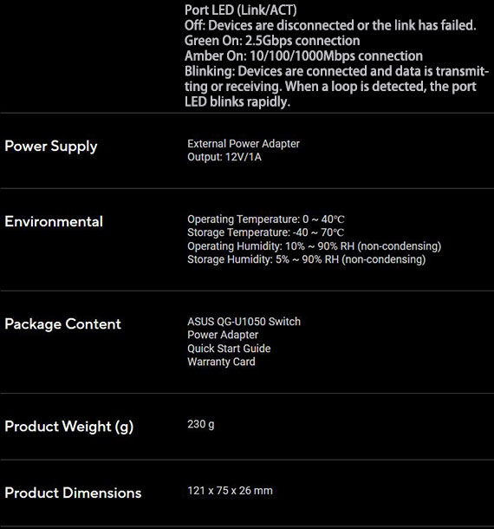Select the Environmental section label
The image size is (494, 529).
[54, 222]
